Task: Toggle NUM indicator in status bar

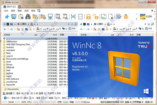Action: [x=11, y=102]
